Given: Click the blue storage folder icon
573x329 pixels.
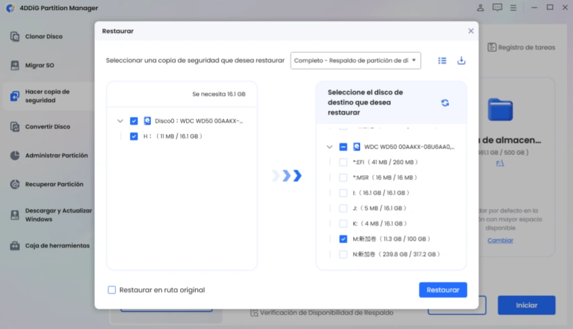Looking at the screenshot, I should 500,110.
